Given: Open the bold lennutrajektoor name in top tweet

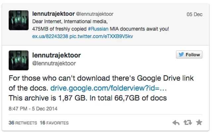Looking at the screenshot, I should [x=53, y=14].
